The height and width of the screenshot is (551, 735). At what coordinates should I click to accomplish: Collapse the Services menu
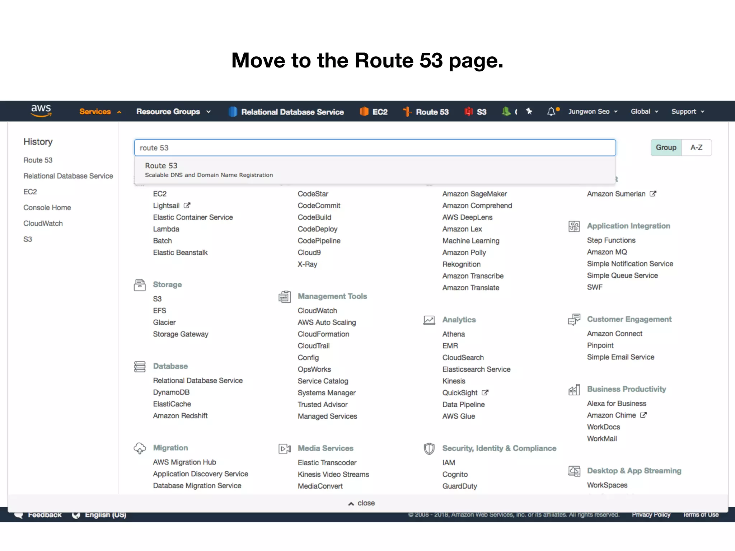point(100,112)
